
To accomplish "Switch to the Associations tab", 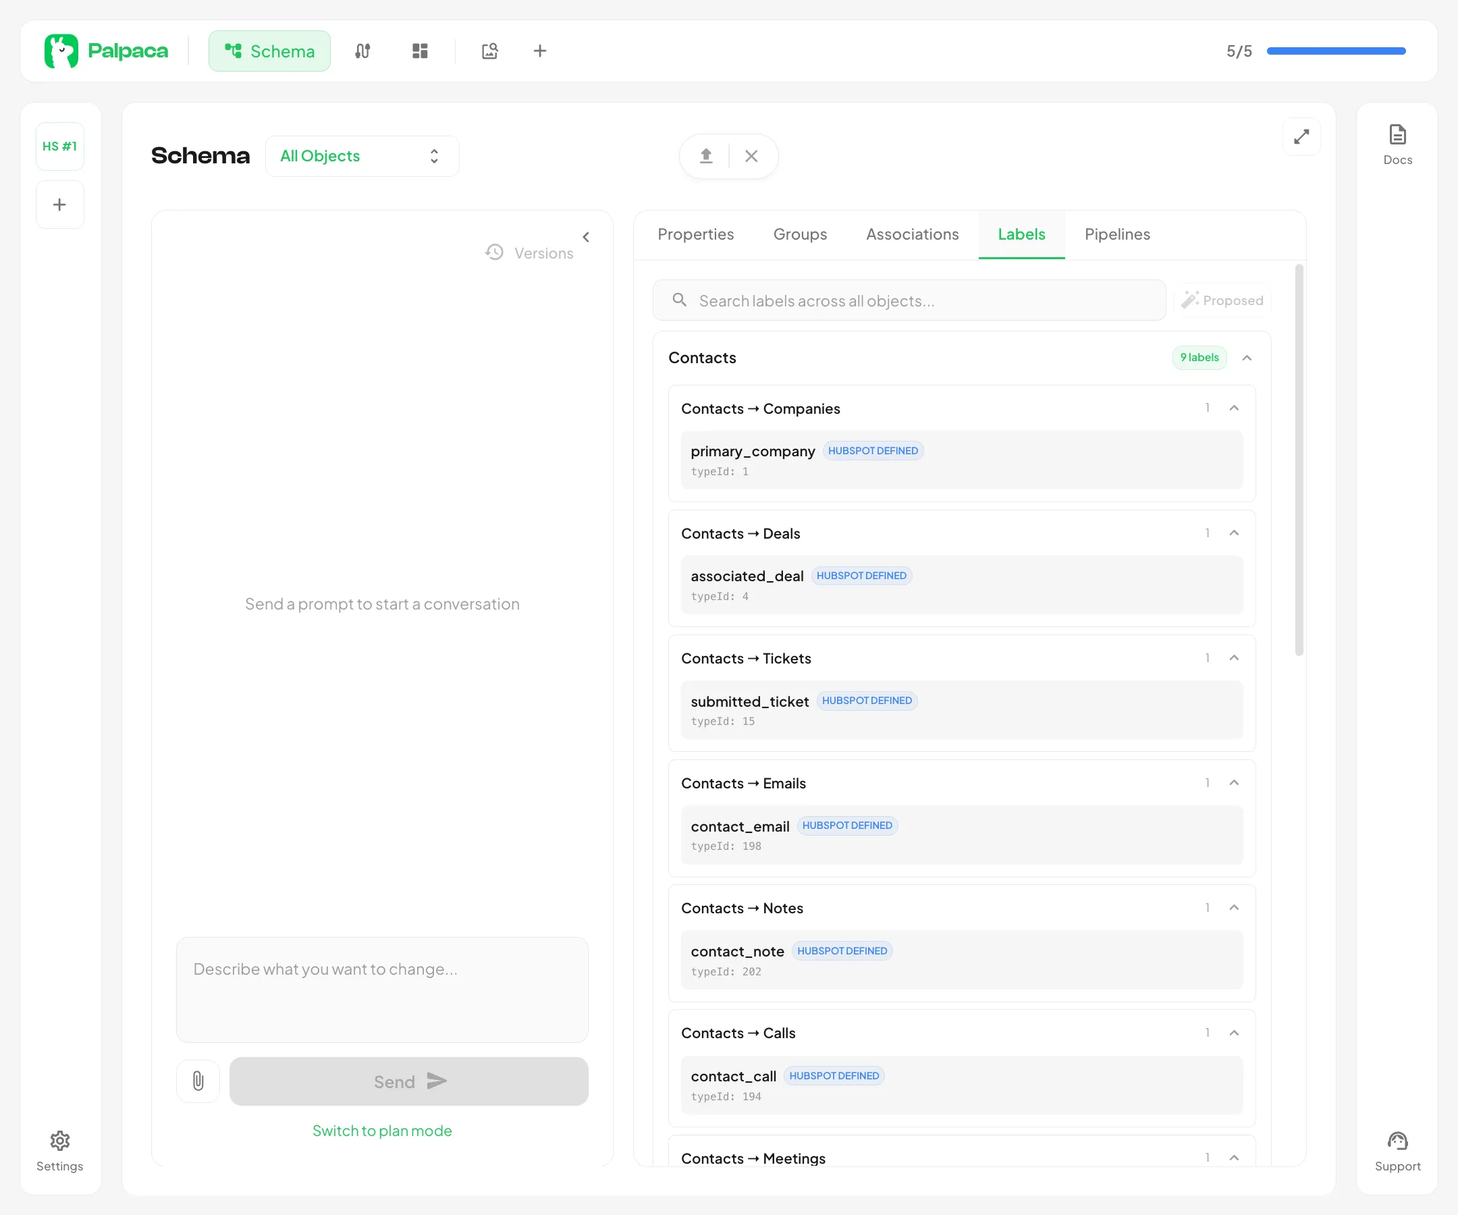I will point(912,234).
